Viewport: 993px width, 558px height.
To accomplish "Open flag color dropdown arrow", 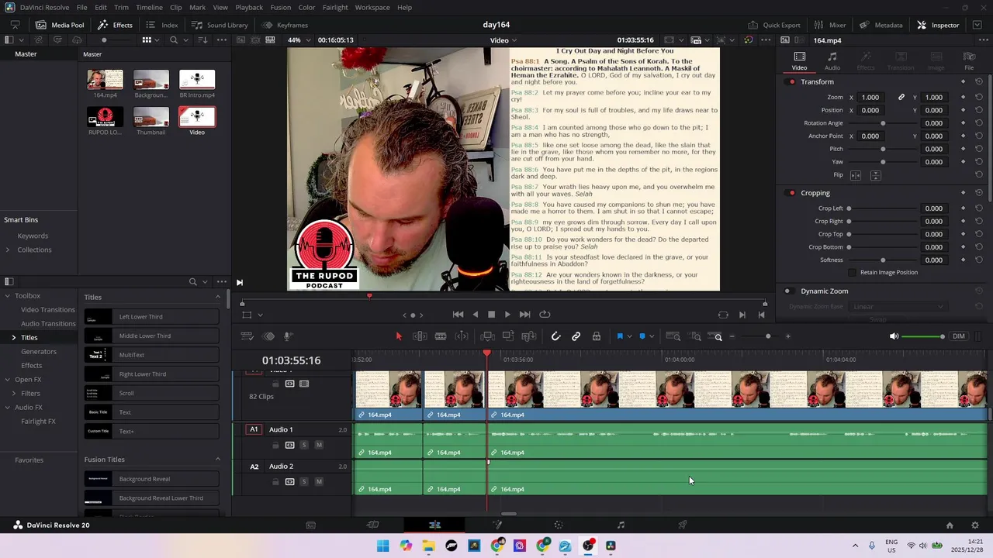I will [629, 337].
